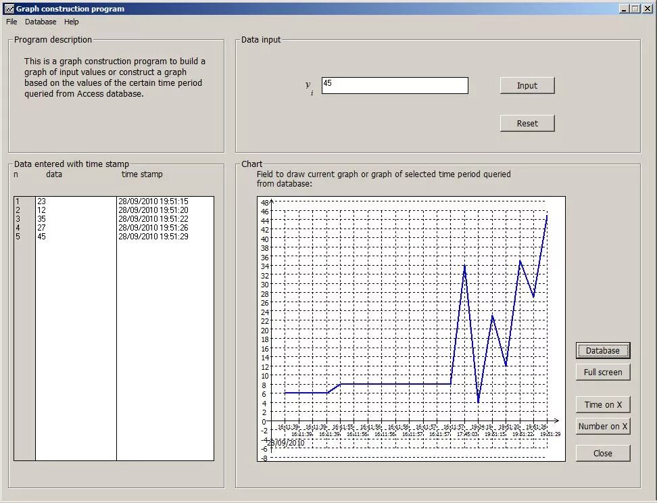The image size is (657, 503).
Task: Open the Help menu
Action: click(71, 22)
